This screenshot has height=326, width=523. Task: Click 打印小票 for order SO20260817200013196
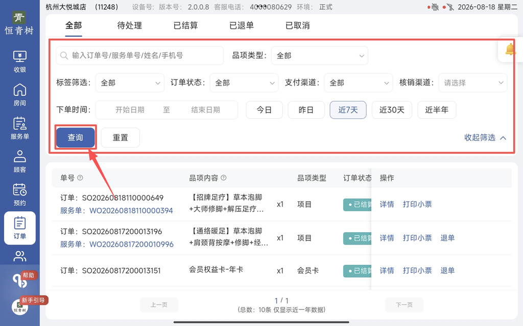(417, 238)
